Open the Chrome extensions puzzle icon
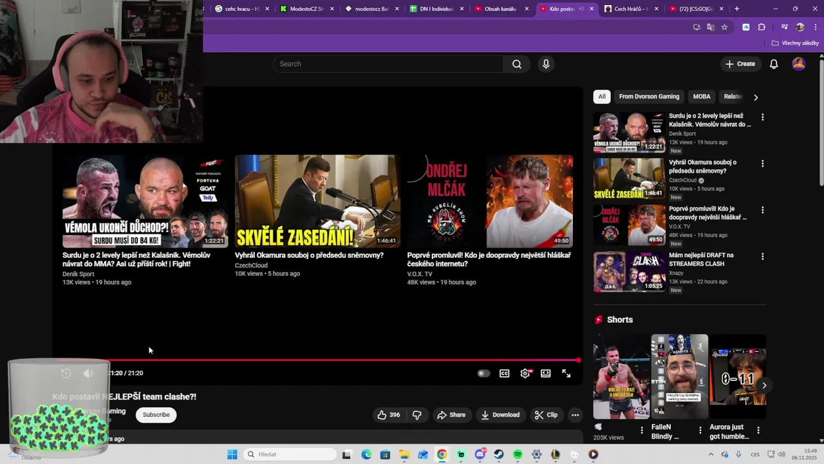The height and width of the screenshot is (464, 824). coord(762,27)
